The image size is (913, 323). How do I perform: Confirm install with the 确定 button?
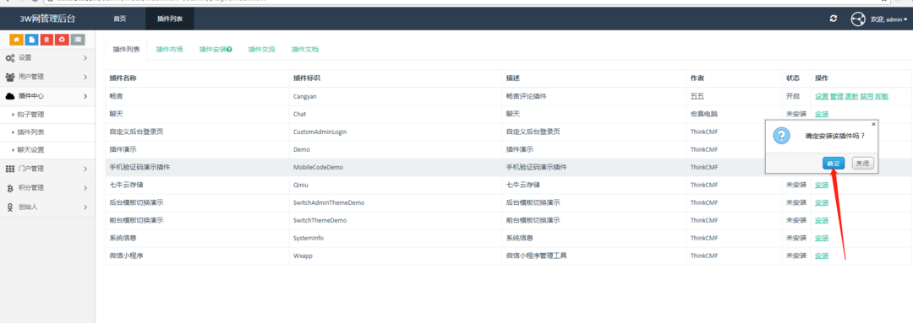834,164
